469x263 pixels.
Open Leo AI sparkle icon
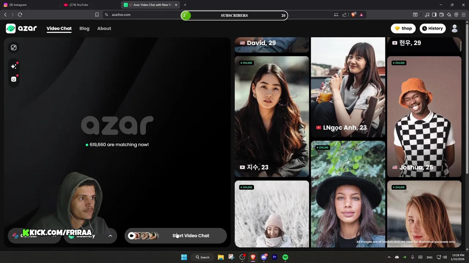pos(449,15)
